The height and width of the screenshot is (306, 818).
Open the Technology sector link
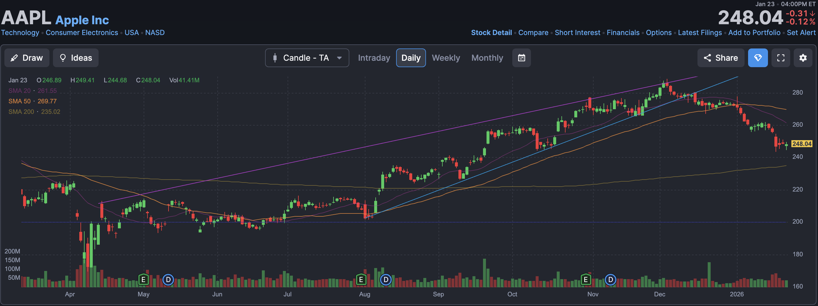(20, 32)
